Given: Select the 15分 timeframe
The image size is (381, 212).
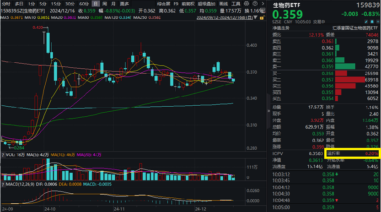Looking at the screenshot, I should click(x=56, y=4).
